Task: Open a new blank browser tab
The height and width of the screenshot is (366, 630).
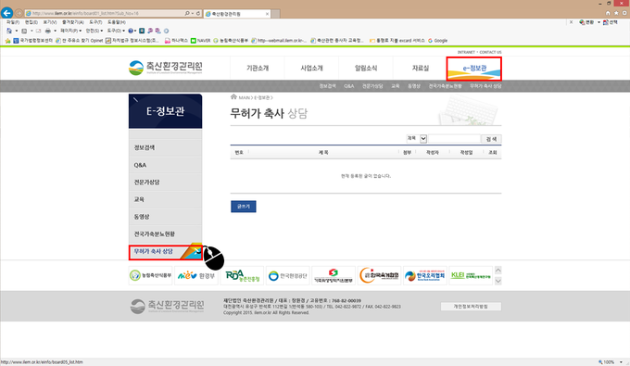Action: [x=275, y=14]
